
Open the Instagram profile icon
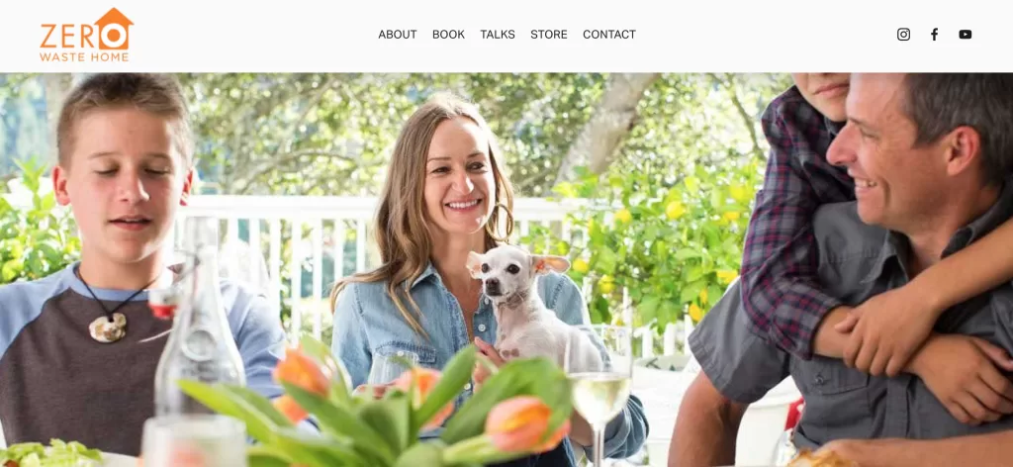(x=903, y=35)
